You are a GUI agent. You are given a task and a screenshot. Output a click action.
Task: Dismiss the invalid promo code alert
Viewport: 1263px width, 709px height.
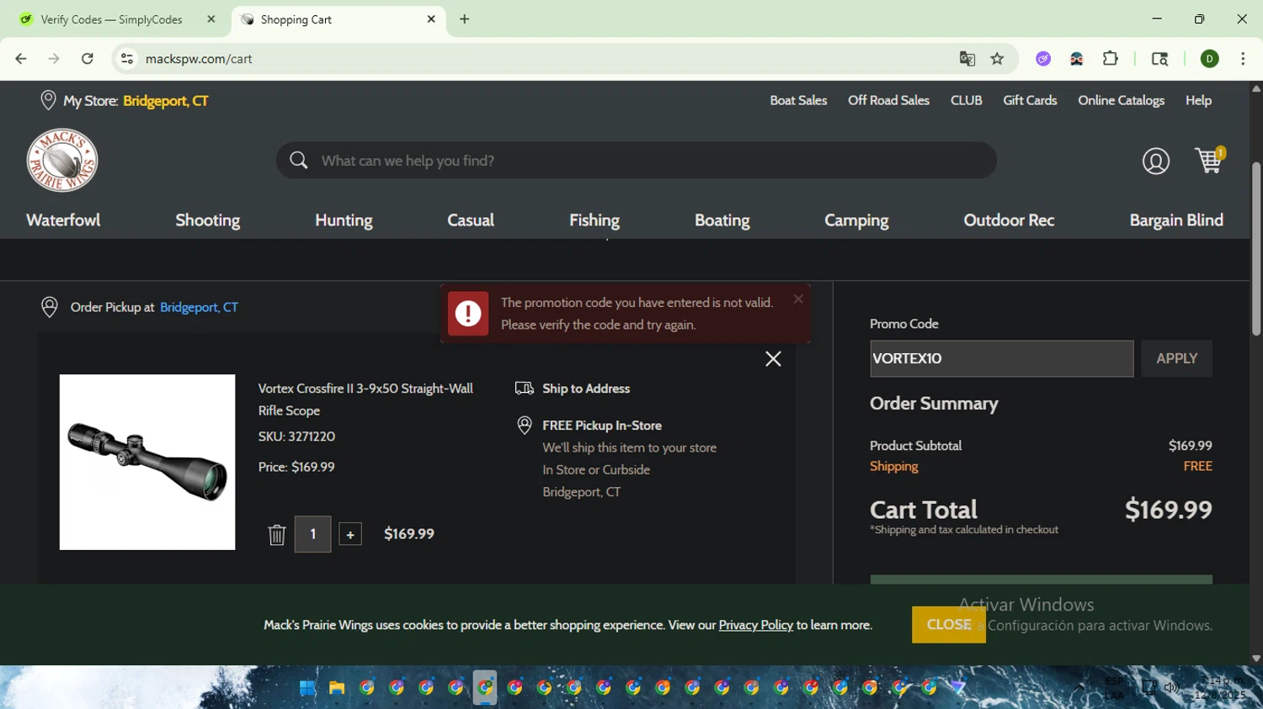click(798, 299)
